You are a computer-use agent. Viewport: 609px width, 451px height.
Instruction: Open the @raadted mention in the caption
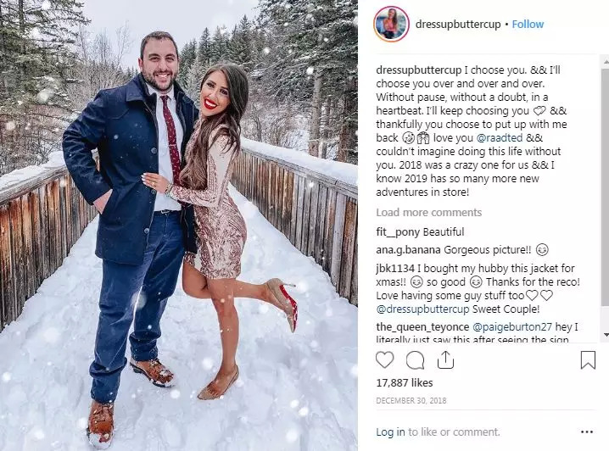[x=499, y=138]
